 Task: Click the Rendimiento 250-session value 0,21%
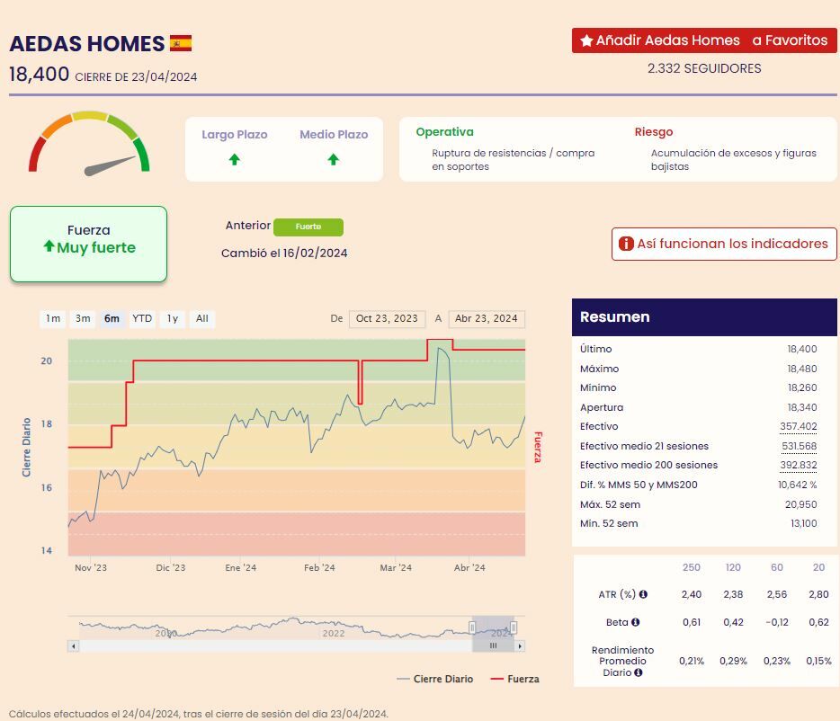pos(691,661)
